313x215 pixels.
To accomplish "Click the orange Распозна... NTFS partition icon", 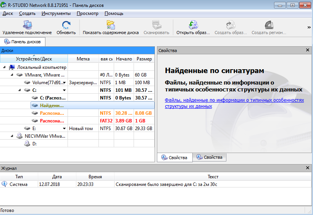I will (35, 113).
